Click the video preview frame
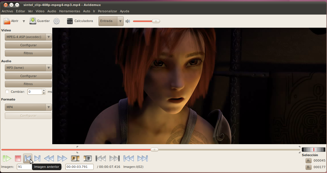This screenshot has height=173, width=327. 189,86
